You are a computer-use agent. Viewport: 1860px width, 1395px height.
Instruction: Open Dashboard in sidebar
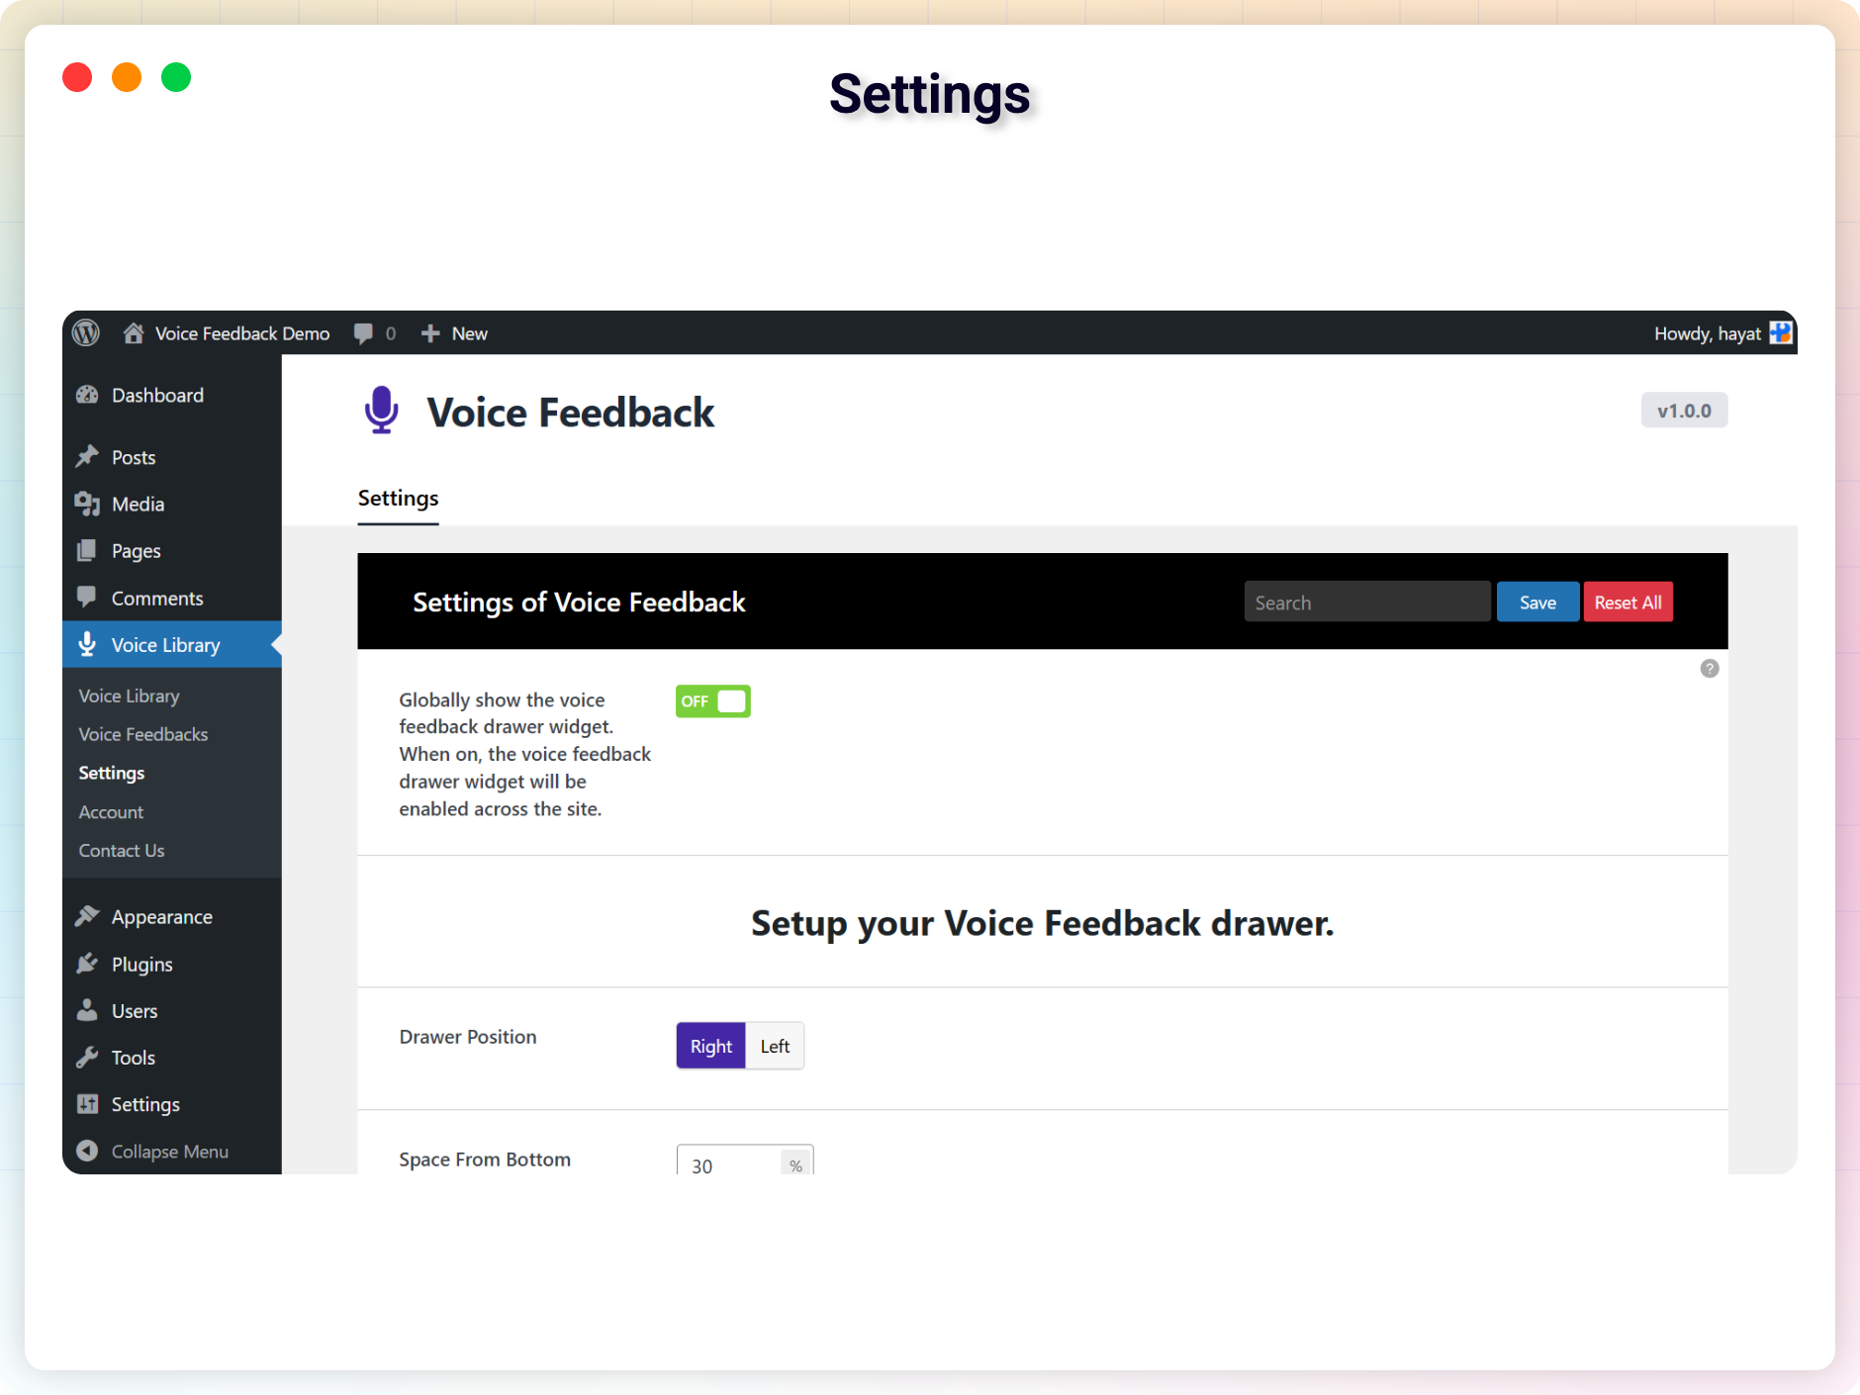(x=157, y=395)
